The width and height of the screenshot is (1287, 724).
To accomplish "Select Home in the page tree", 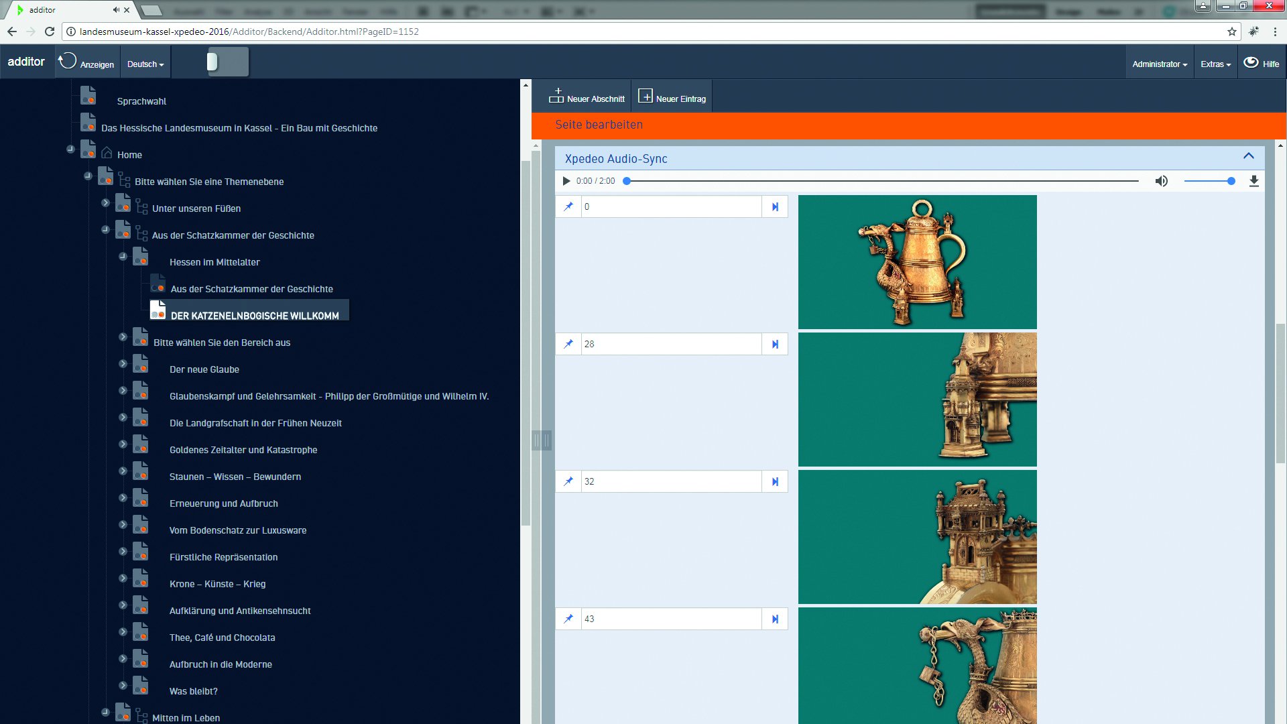I will [129, 155].
